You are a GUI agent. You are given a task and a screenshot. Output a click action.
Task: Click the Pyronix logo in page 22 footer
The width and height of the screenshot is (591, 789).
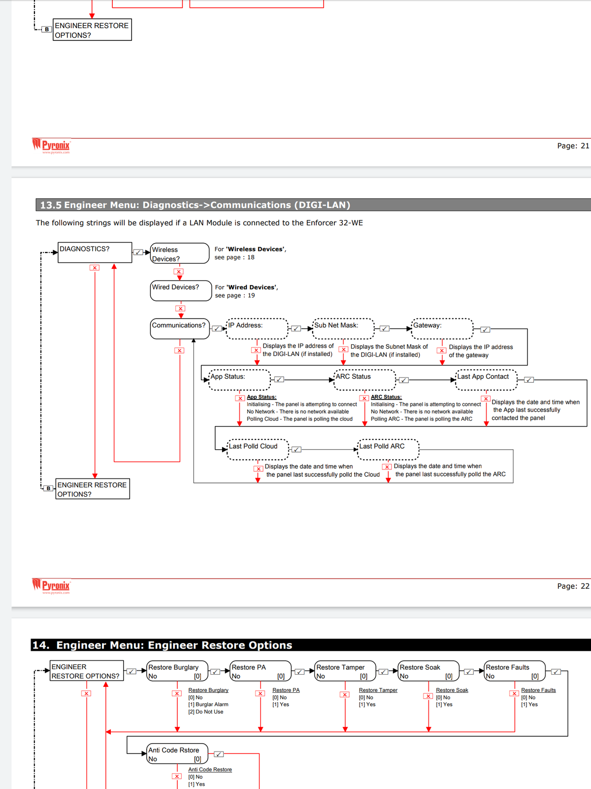point(51,586)
